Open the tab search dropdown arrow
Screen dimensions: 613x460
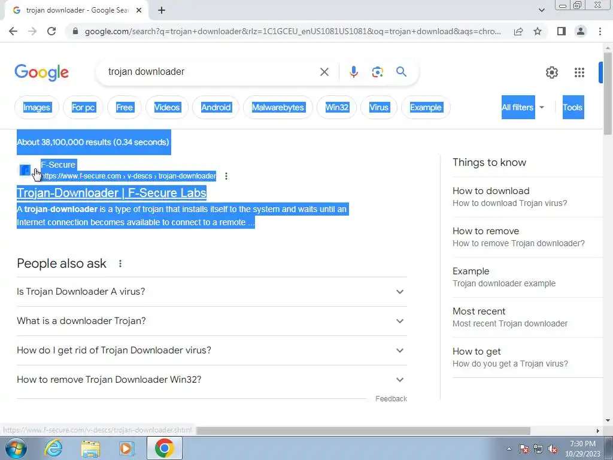tap(541, 10)
